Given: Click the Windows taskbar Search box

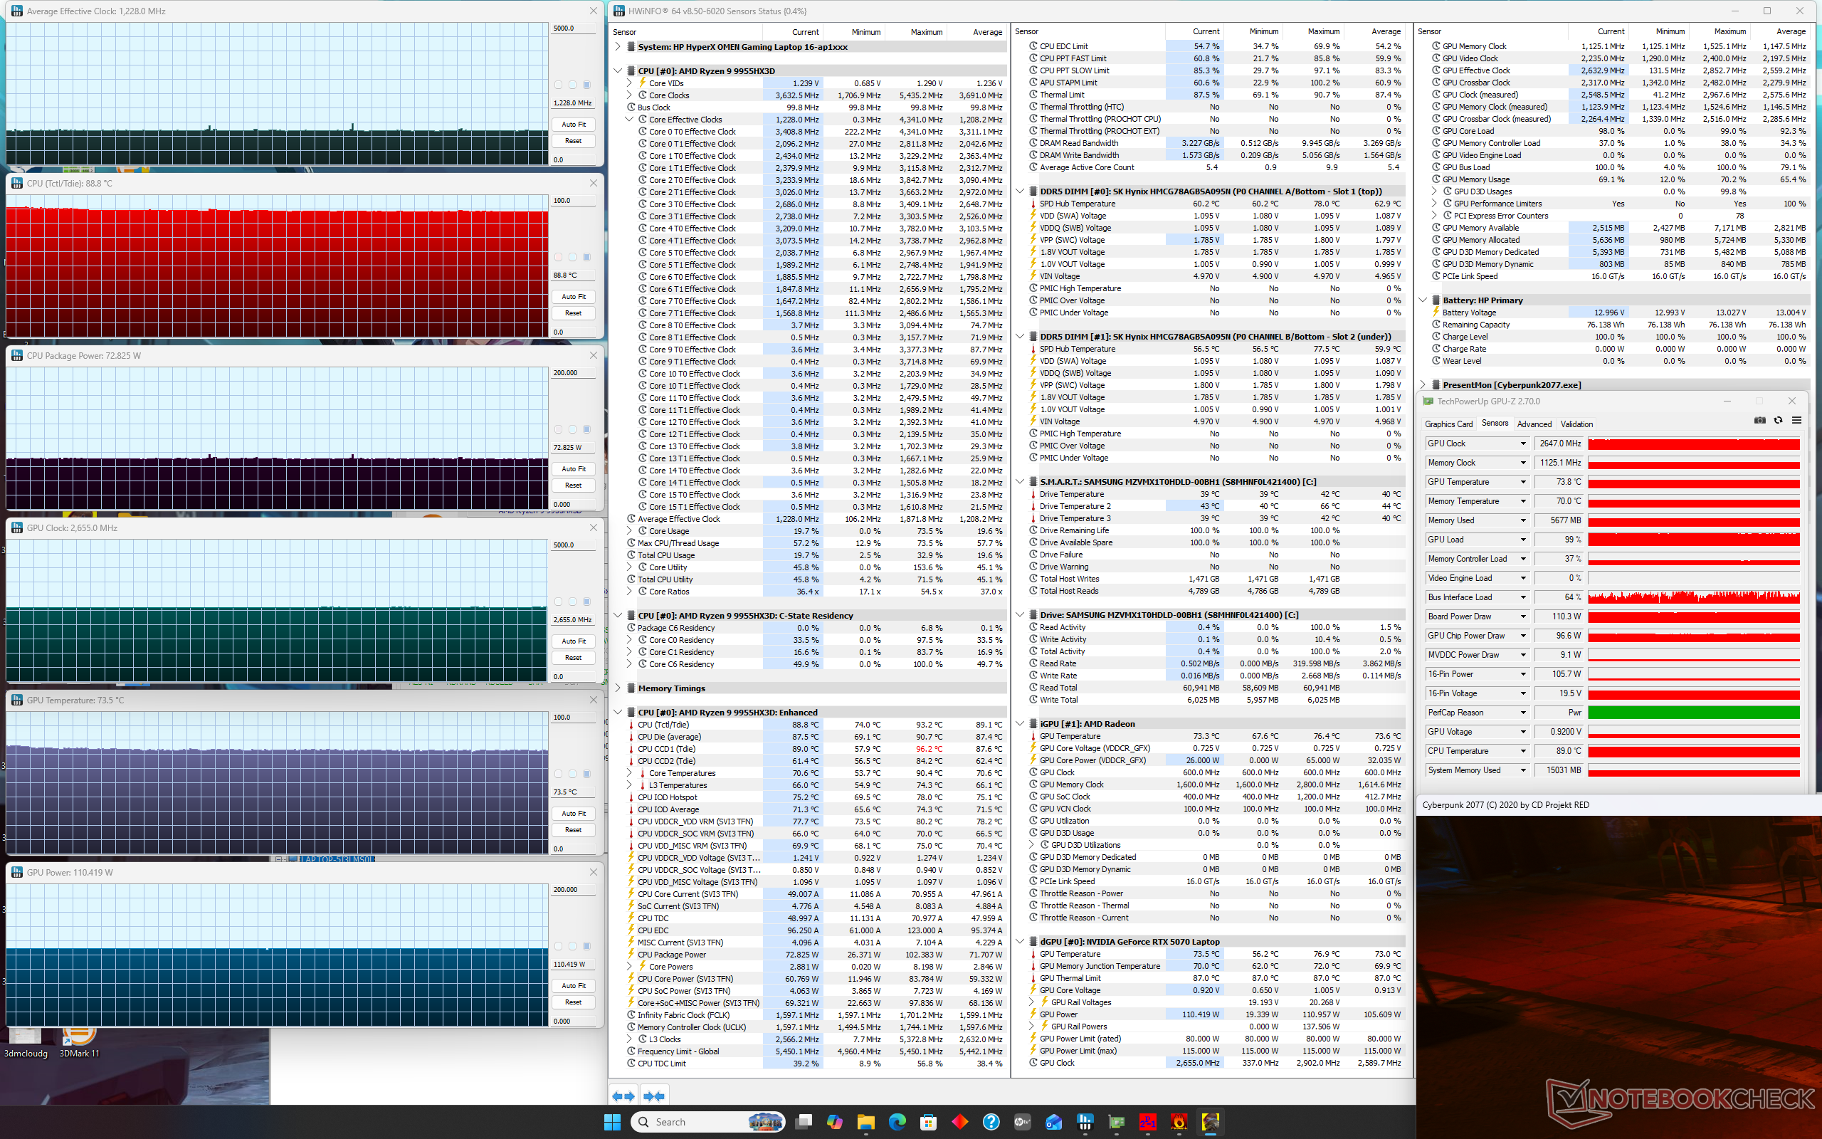Looking at the screenshot, I should (708, 1122).
